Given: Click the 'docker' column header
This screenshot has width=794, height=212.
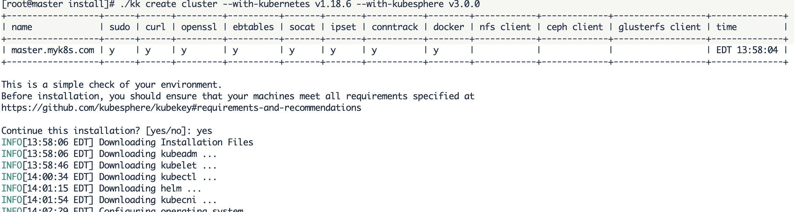Looking at the screenshot, I should 448,27.
